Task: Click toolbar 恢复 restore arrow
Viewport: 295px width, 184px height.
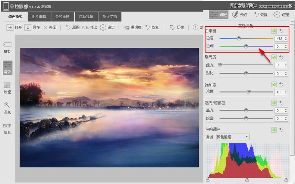Action: [x=148, y=27]
